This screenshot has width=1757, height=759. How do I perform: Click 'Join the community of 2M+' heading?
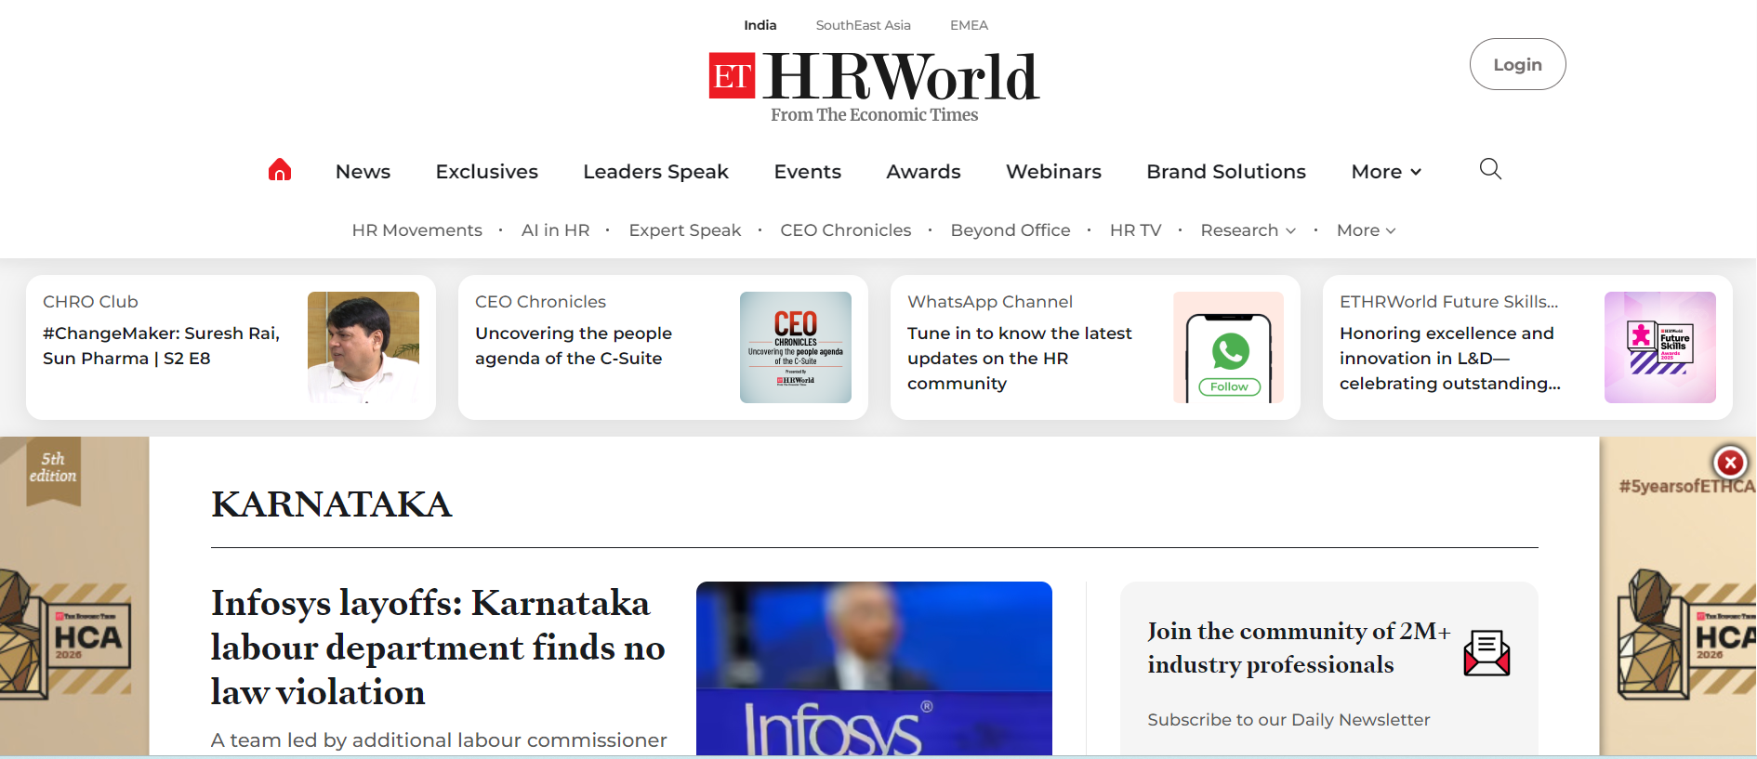pos(1299,648)
